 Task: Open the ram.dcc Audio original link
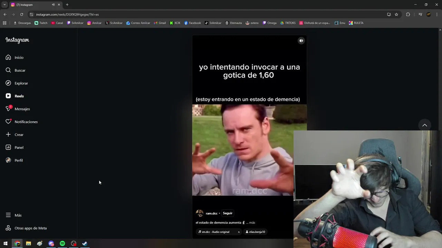tap(219, 232)
